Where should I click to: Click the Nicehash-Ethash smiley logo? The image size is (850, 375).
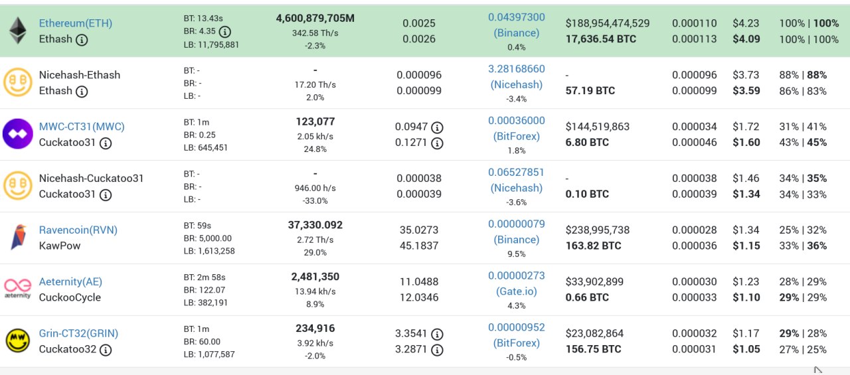18,83
